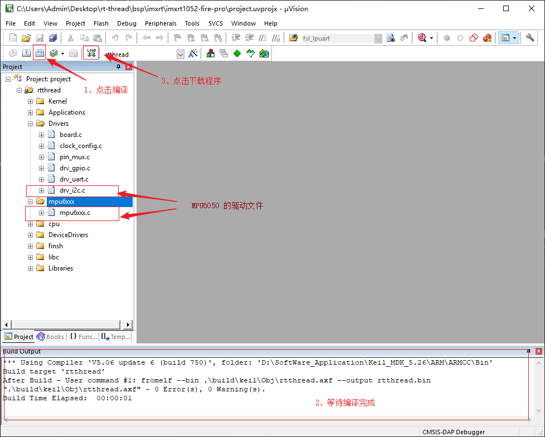The image size is (545, 437).
Task: Open the select target dropdown
Action: 180,54
